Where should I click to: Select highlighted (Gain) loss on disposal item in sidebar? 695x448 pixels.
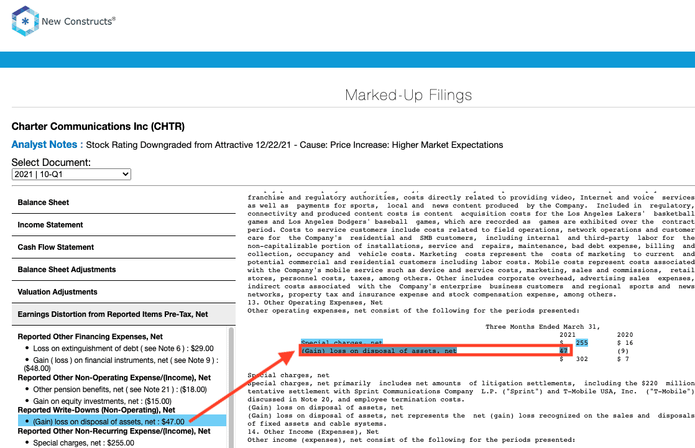tap(122, 421)
